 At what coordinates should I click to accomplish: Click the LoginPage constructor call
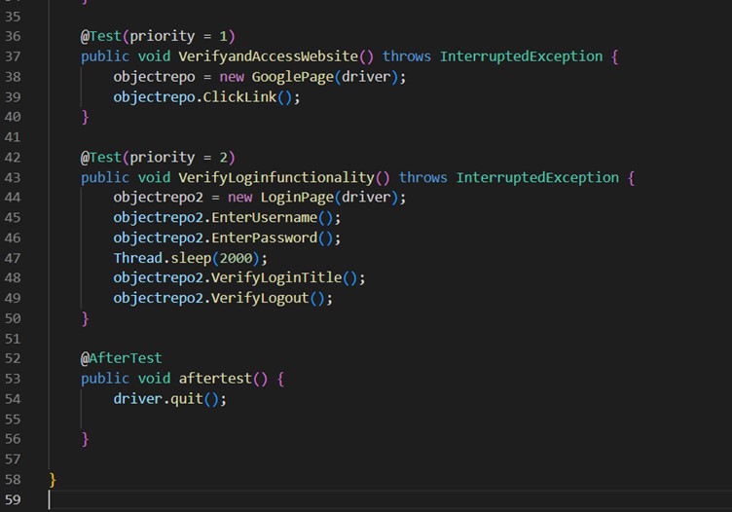(297, 198)
